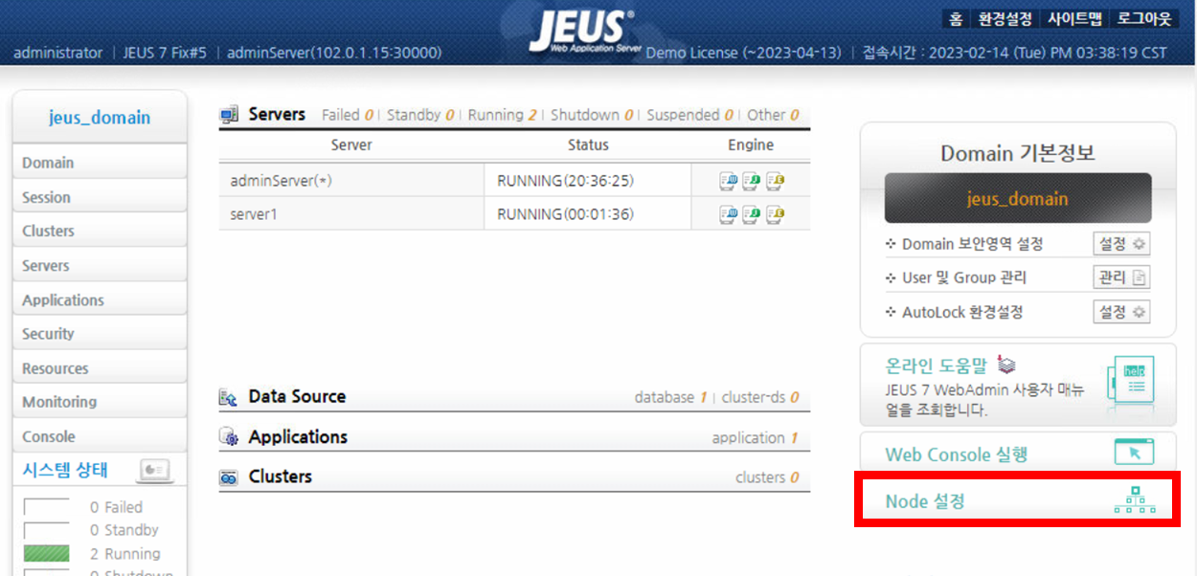
Task: Open the Console sidebar menu
Action: click(x=100, y=436)
